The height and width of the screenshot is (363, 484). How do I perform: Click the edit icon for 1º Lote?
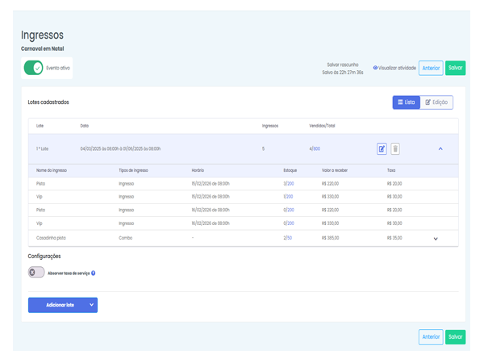tap(382, 148)
